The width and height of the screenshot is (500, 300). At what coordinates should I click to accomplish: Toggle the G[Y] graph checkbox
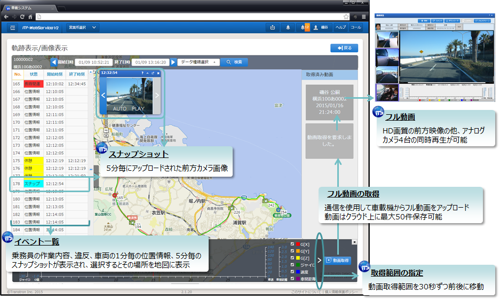tap(291, 251)
